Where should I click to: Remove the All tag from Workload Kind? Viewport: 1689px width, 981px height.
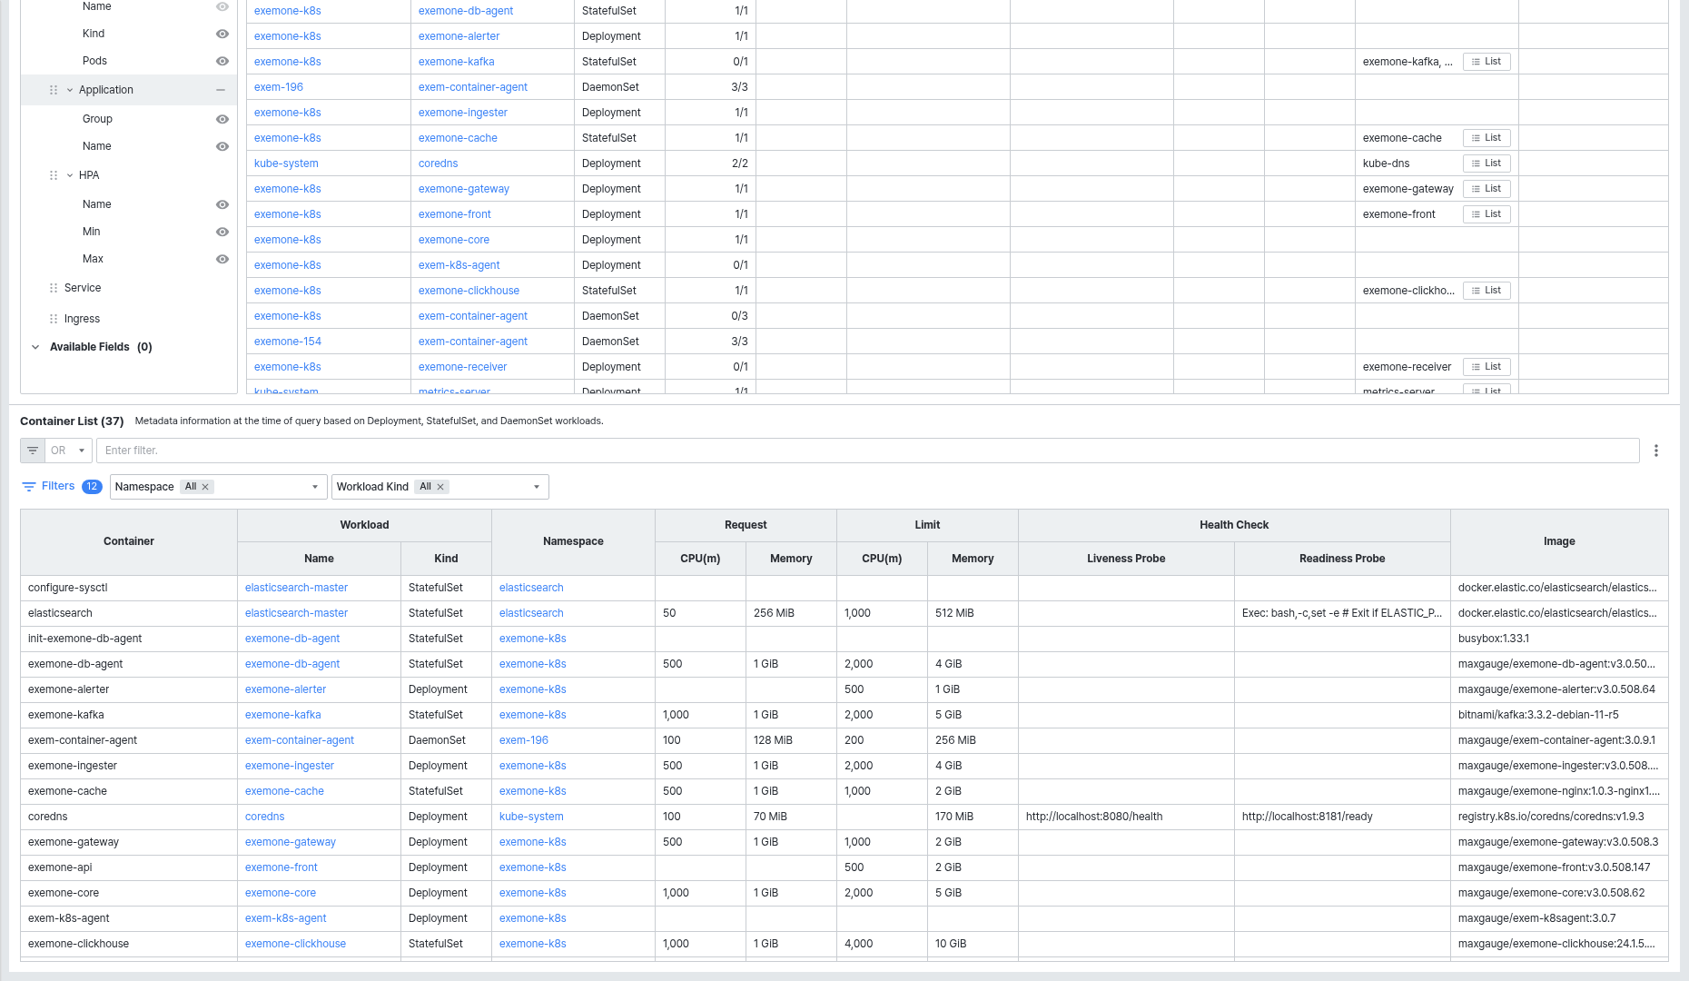(x=441, y=487)
